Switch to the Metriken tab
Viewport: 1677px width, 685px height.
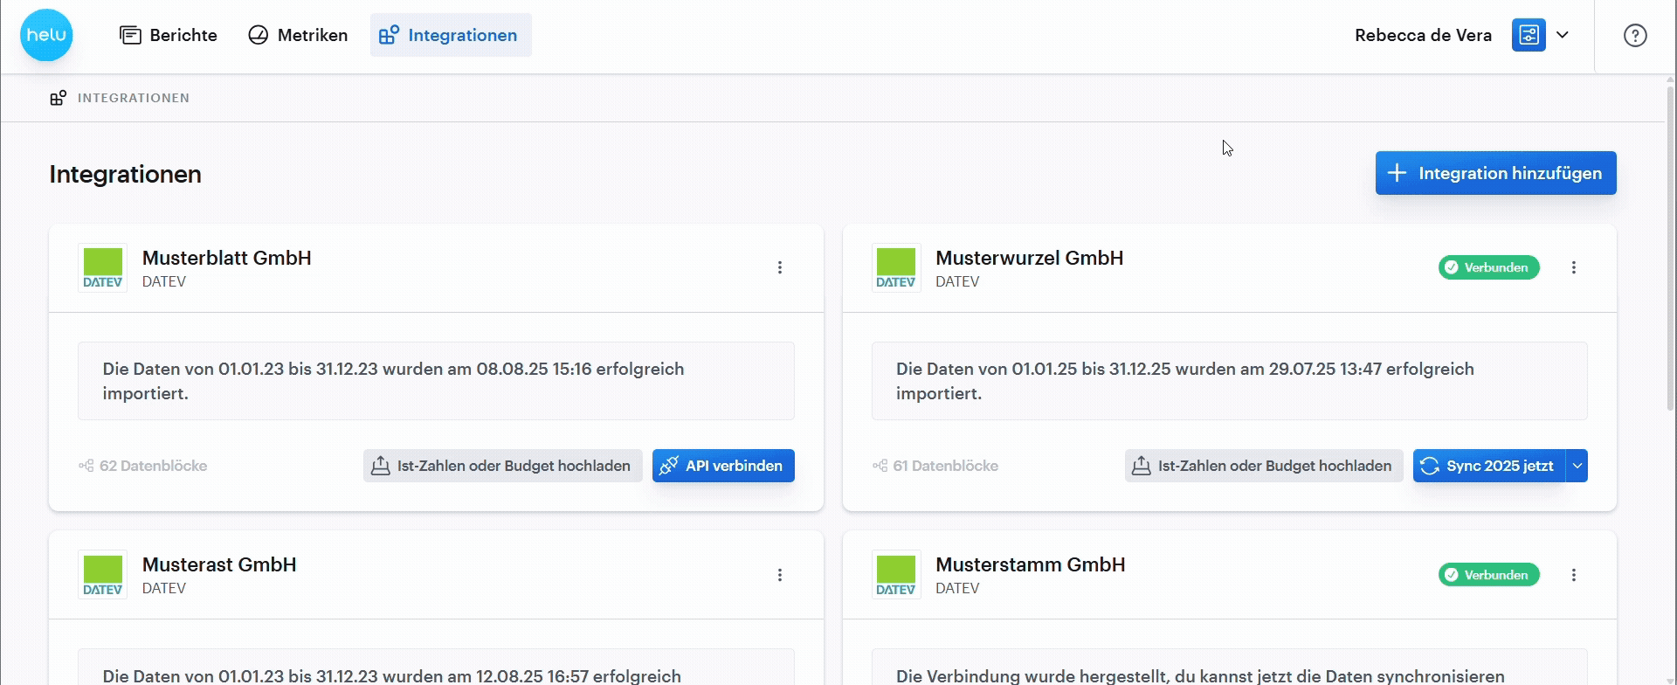[x=298, y=35]
